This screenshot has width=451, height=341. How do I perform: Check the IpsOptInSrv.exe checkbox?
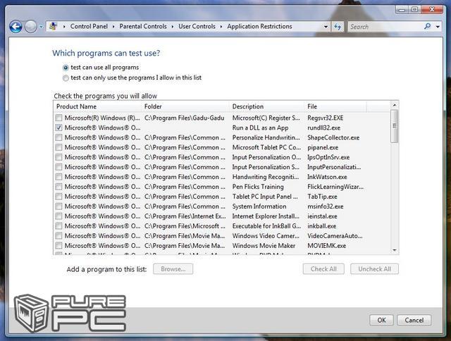58,157
